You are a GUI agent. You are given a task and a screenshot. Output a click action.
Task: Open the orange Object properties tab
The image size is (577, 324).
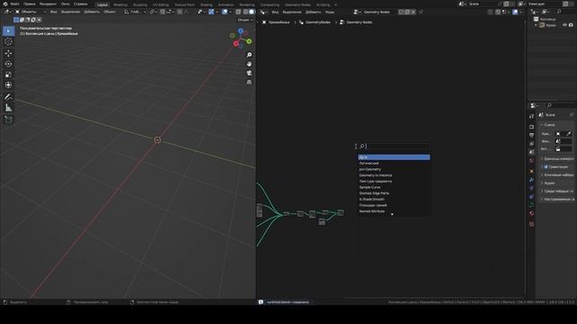coord(531,171)
